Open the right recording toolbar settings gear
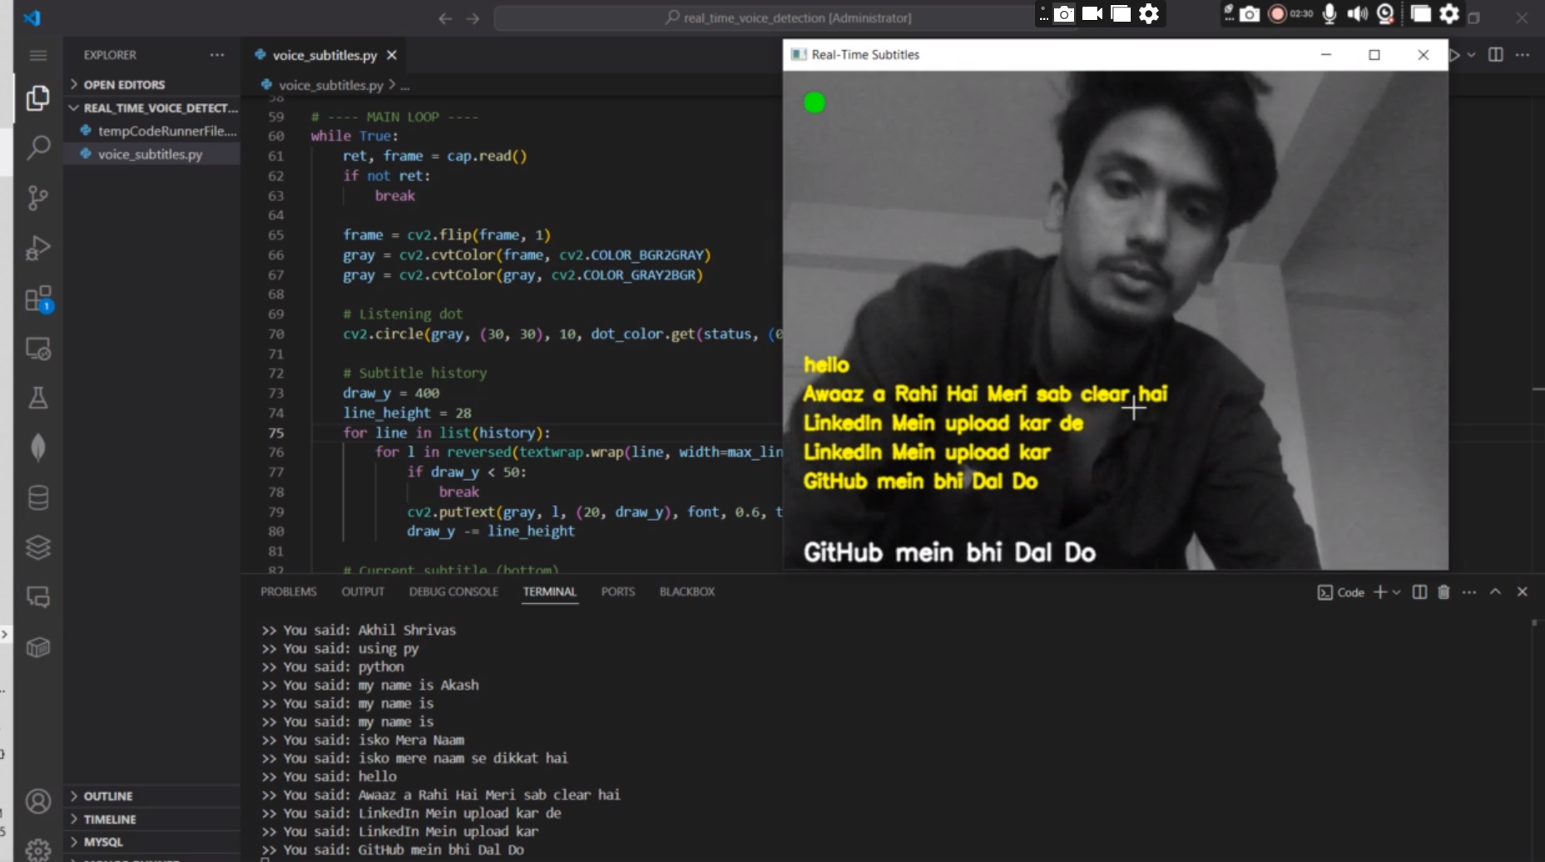Viewport: 1545px width, 862px height. tap(1449, 14)
